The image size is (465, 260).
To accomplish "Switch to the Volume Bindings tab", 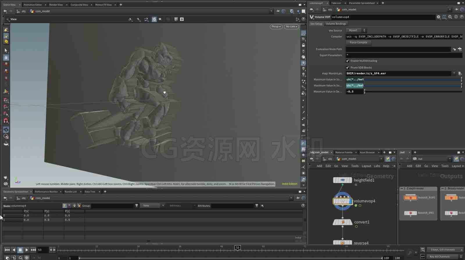I will [336, 24].
